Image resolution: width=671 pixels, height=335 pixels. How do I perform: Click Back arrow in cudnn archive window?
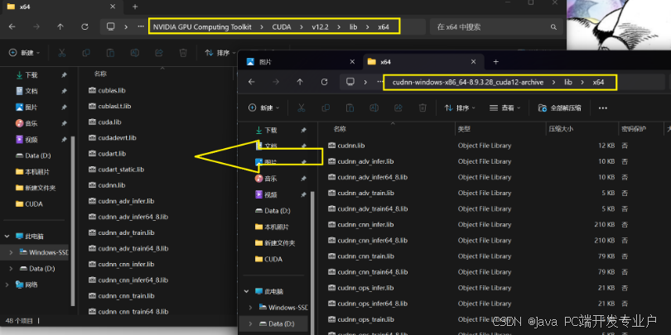(x=252, y=82)
